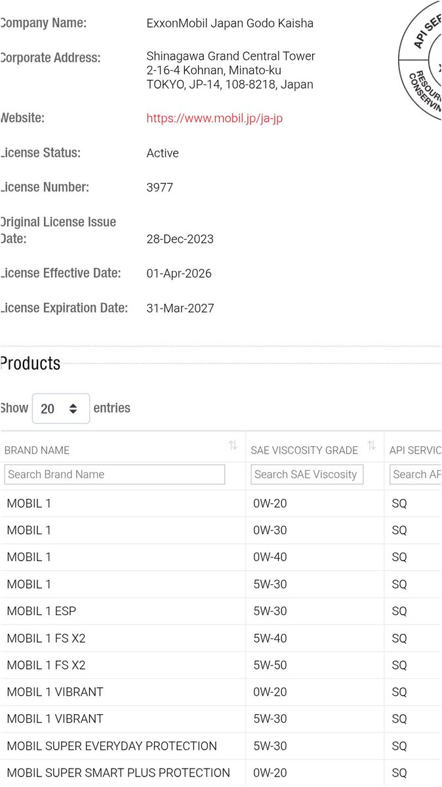Click the API service donut logo
The width and height of the screenshot is (442, 787).
pos(420,61)
